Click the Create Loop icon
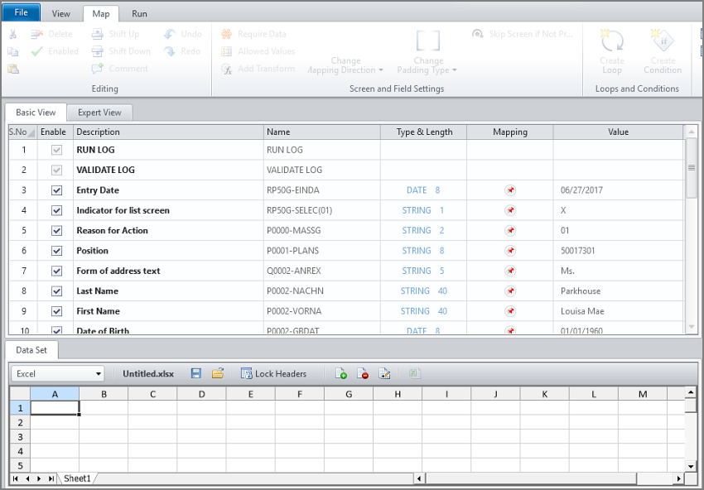The height and width of the screenshot is (490, 704). 612,41
